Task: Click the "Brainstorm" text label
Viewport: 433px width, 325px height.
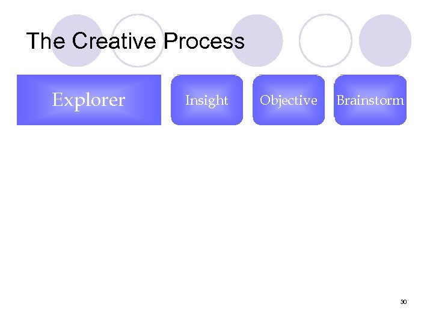Action: point(370,101)
